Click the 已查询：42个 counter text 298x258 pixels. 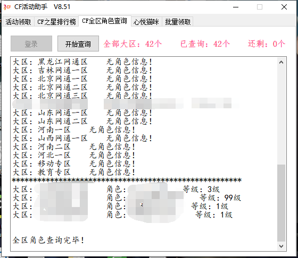pos(205,44)
